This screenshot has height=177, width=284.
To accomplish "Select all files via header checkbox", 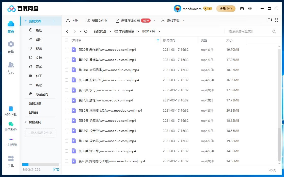I will point(67,40).
